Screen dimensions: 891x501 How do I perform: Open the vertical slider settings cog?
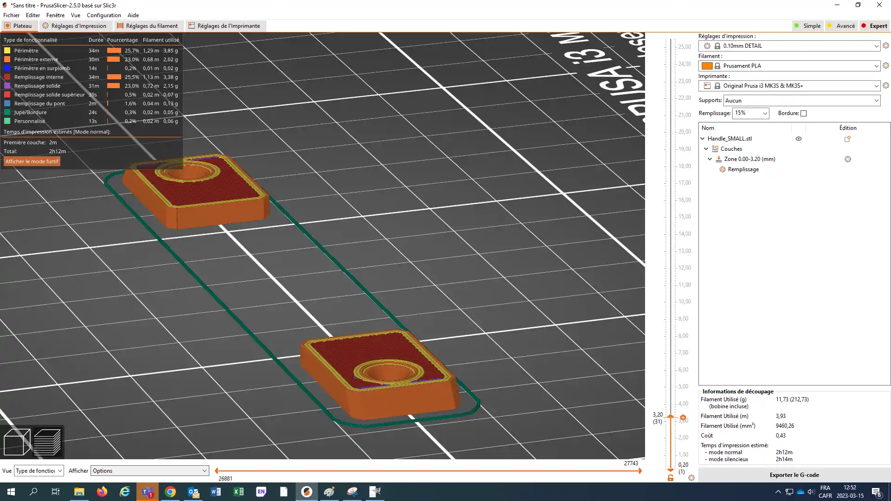click(x=691, y=478)
